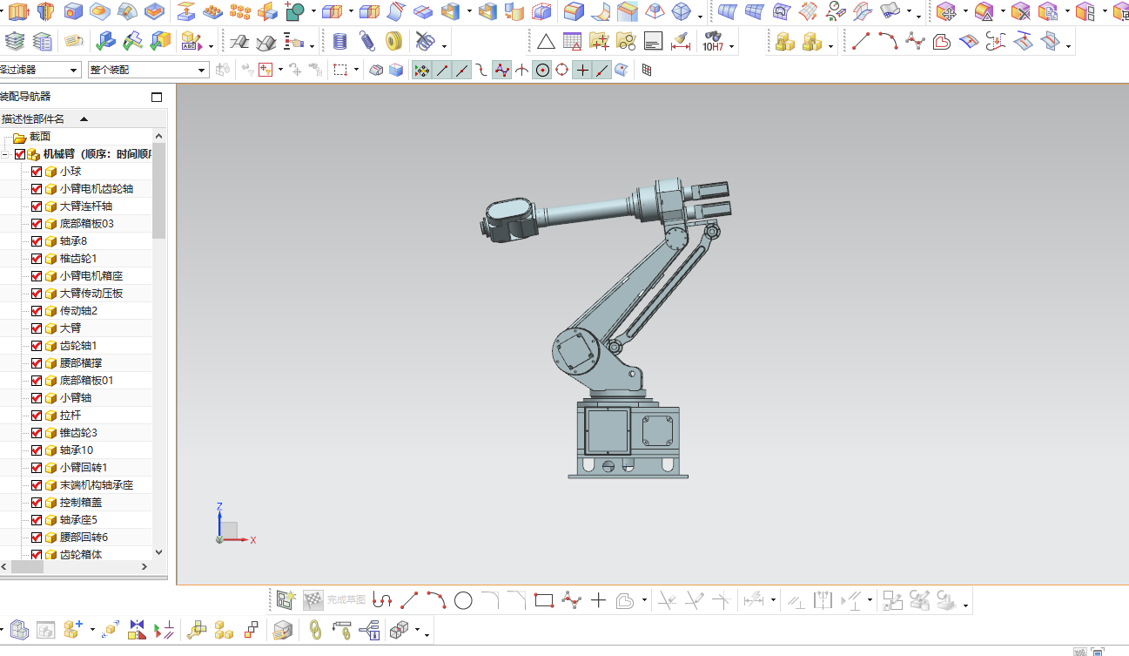The image size is (1129, 656).
Task: Select the Through Curves surface icon
Action: point(728,12)
